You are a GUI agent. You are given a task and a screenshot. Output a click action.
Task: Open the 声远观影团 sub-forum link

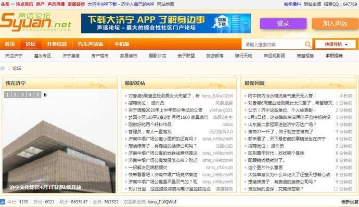274,56
